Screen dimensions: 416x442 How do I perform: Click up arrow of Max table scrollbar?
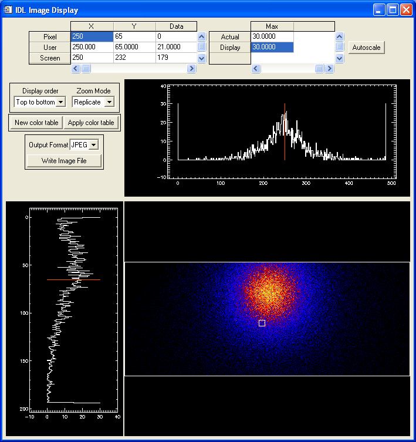coord(339,36)
